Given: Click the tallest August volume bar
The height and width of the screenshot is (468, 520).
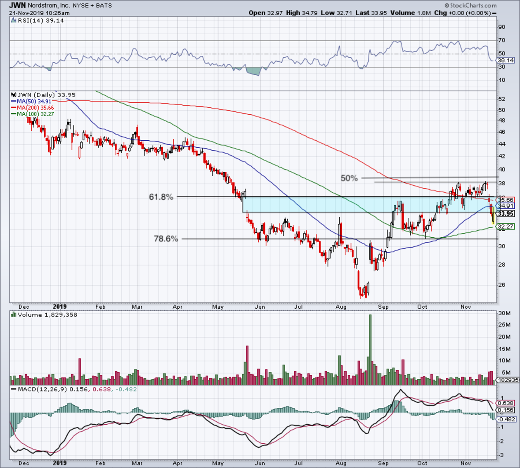Looking at the screenshot, I should pos(370,350).
